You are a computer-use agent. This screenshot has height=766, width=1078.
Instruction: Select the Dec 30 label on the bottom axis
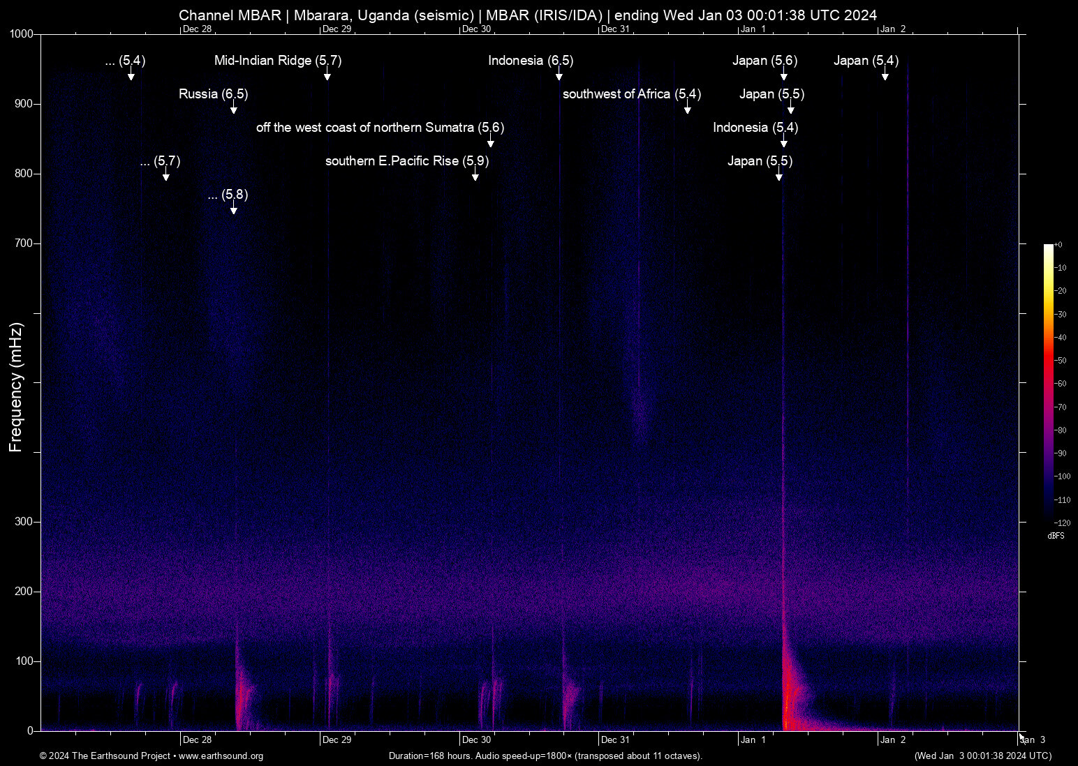(476, 740)
